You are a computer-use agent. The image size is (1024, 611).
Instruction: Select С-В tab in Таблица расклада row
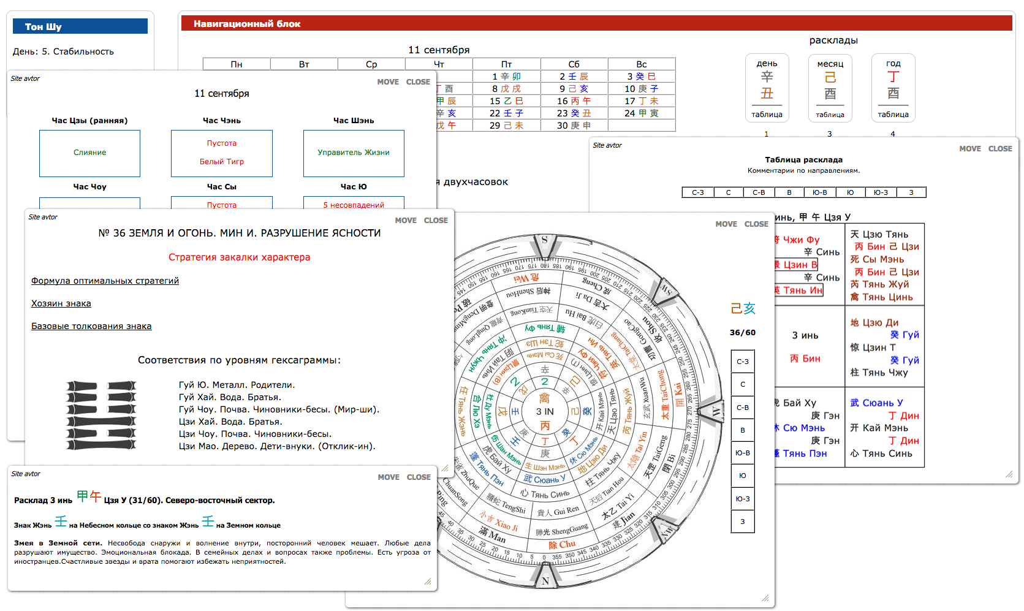tap(759, 192)
